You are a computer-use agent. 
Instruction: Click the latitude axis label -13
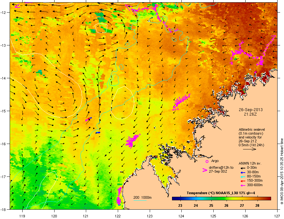pos(4,45)
